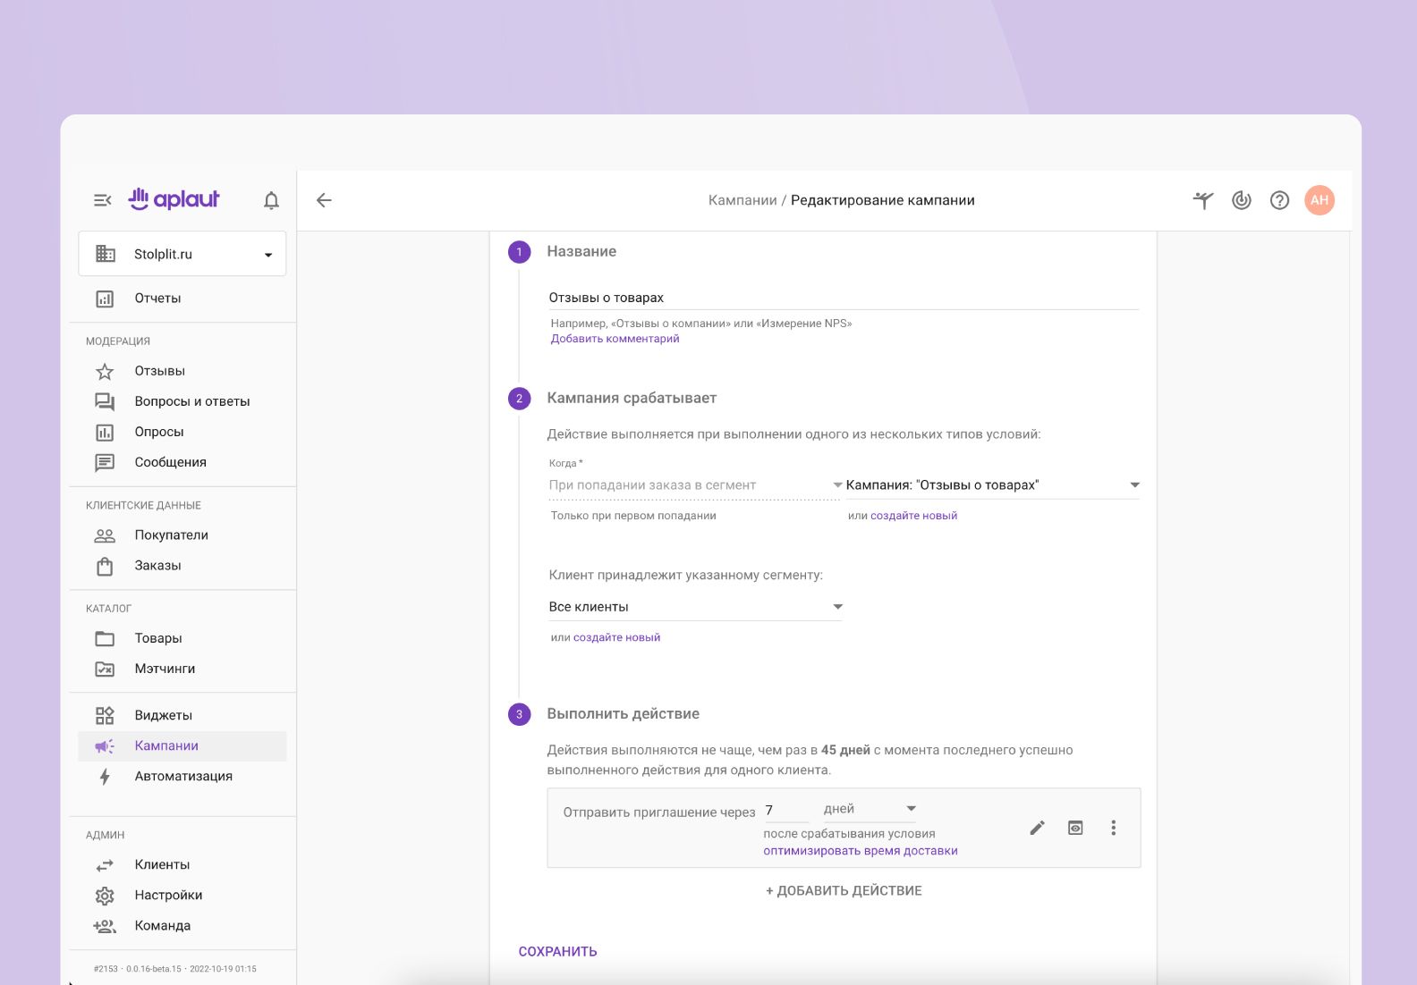Click 'Добавить комментарий' link

[615, 339]
